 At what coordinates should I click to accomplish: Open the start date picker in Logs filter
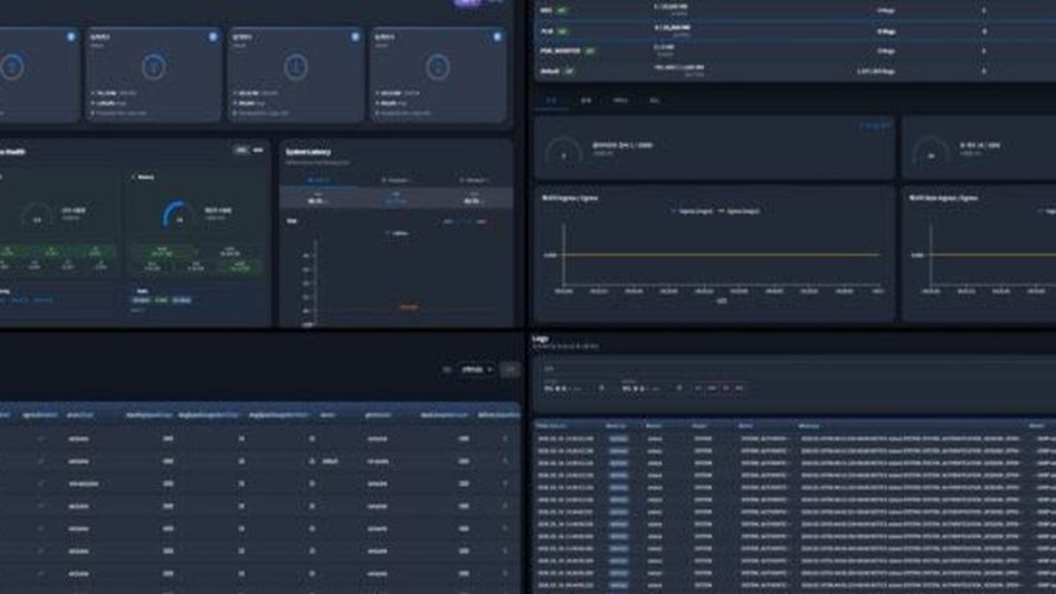(572, 388)
